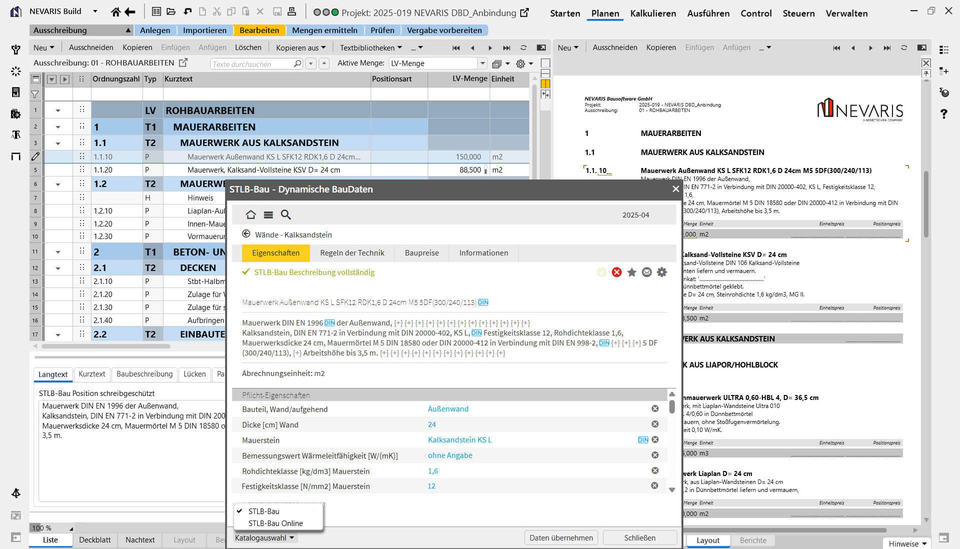Mark as favorite with the star icon
This screenshot has height=549, width=960.
tap(631, 272)
